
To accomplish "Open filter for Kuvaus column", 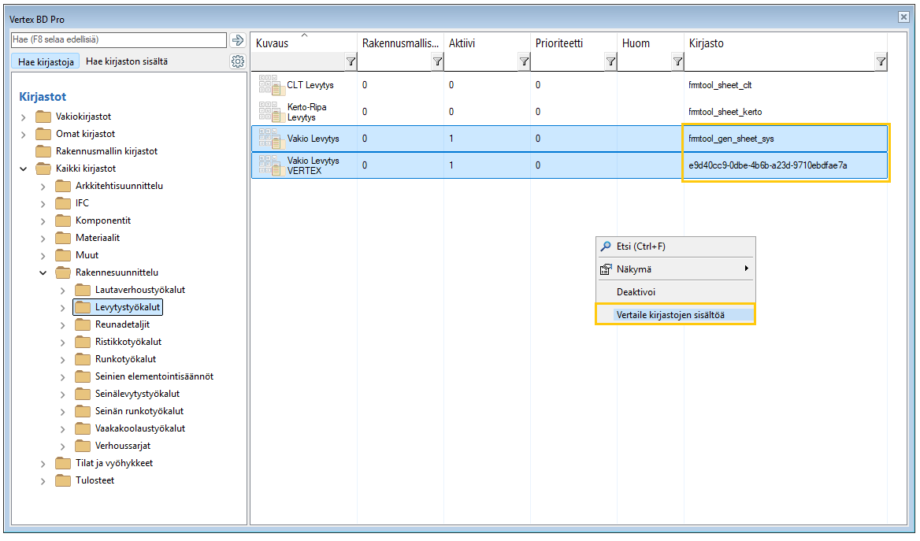I will click(x=351, y=61).
